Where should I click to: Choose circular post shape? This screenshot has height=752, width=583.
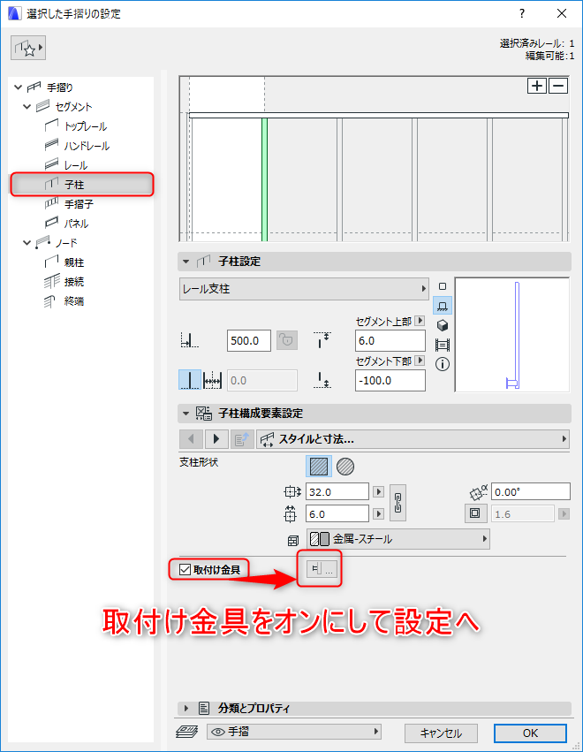point(345,467)
